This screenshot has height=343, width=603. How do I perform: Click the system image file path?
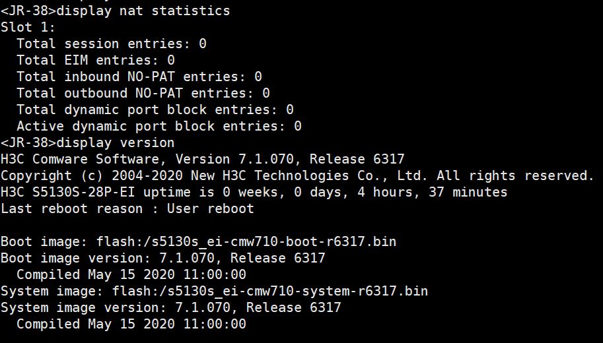(270, 291)
